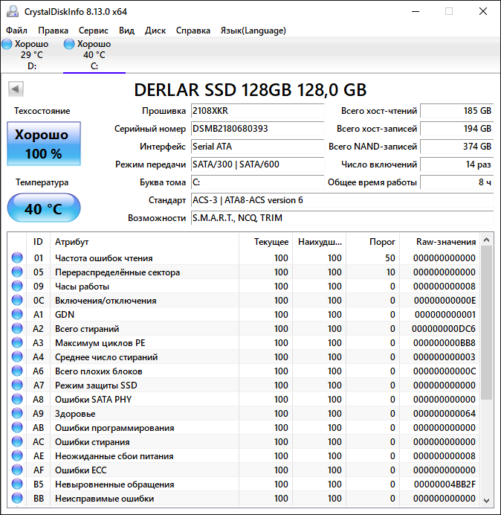
Task: Click status orb for attribute 05
Action: [17, 272]
